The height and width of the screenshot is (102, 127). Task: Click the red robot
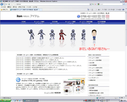click(62, 34)
